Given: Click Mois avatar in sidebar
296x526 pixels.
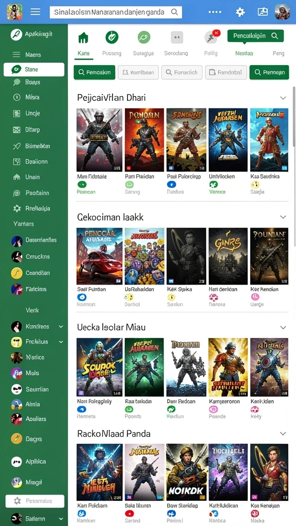Looking at the screenshot, I should coord(17,373).
